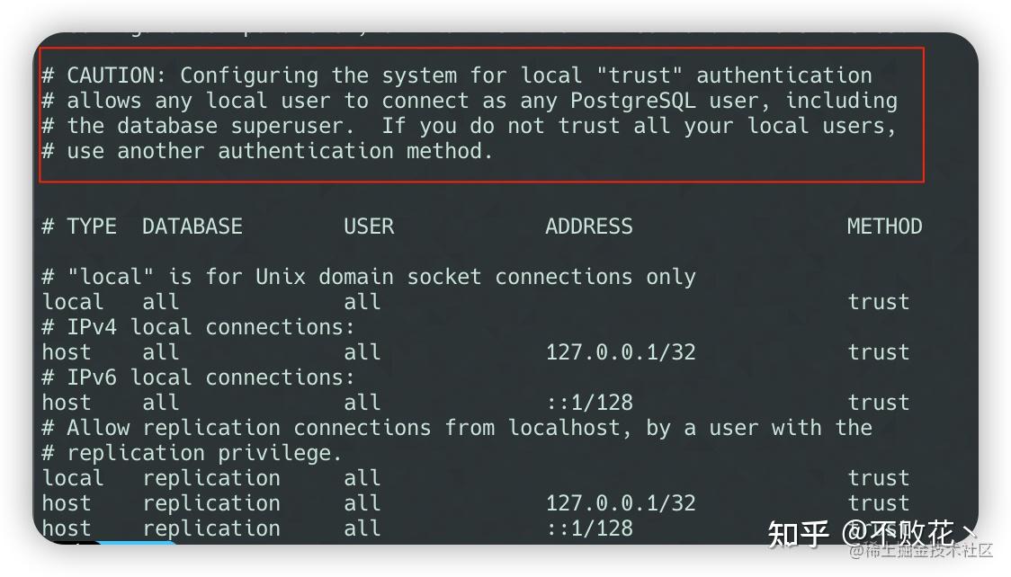The height and width of the screenshot is (577, 1011).
Task: Click trust on the "local all all" line
Action: (879, 302)
